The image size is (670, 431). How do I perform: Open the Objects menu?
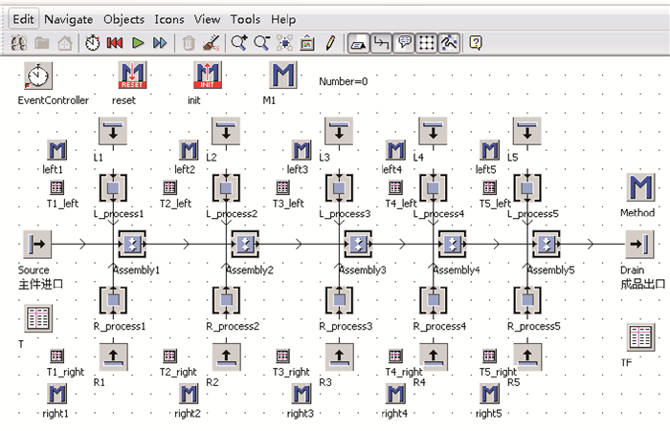(123, 19)
